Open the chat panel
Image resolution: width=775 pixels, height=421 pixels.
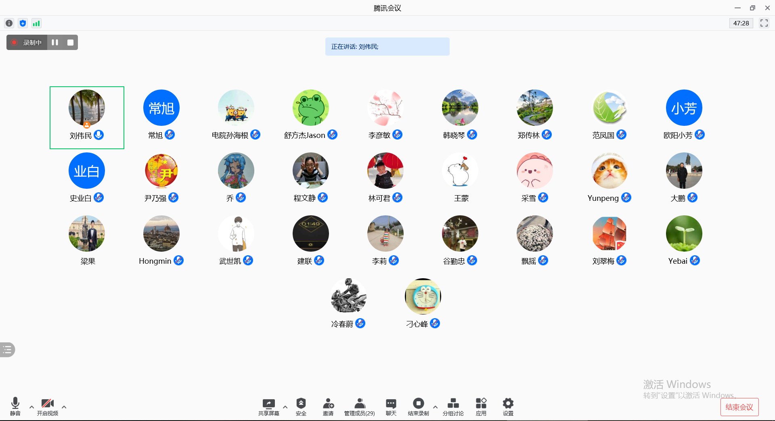tap(391, 406)
